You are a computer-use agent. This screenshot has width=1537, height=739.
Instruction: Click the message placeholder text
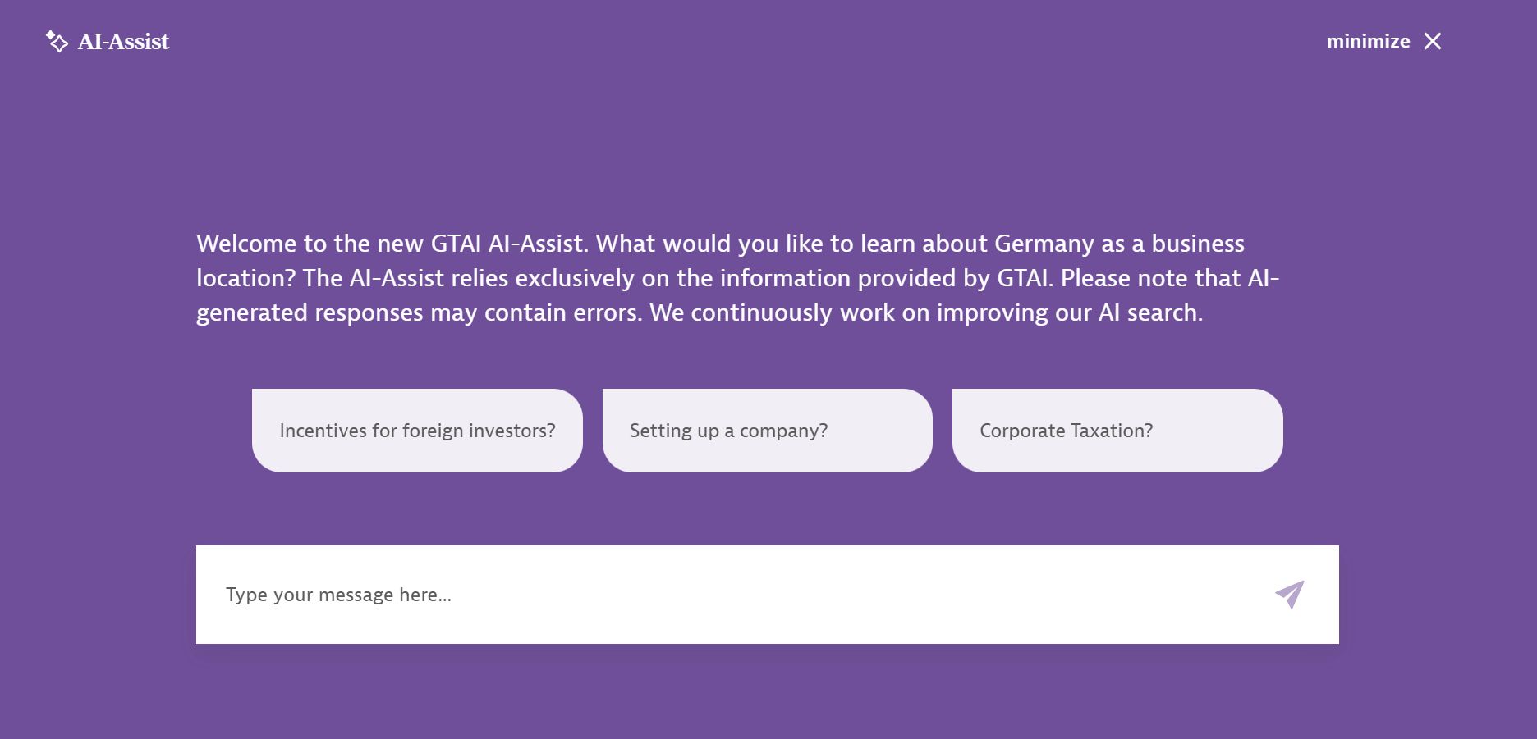(338, 595)
